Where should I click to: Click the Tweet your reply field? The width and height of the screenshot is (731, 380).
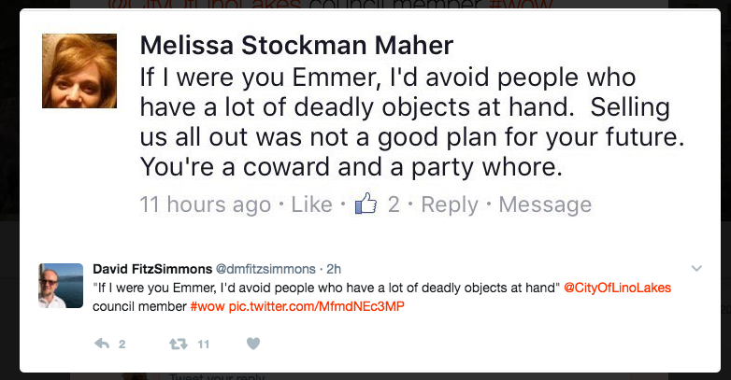[x=215, y=376]
